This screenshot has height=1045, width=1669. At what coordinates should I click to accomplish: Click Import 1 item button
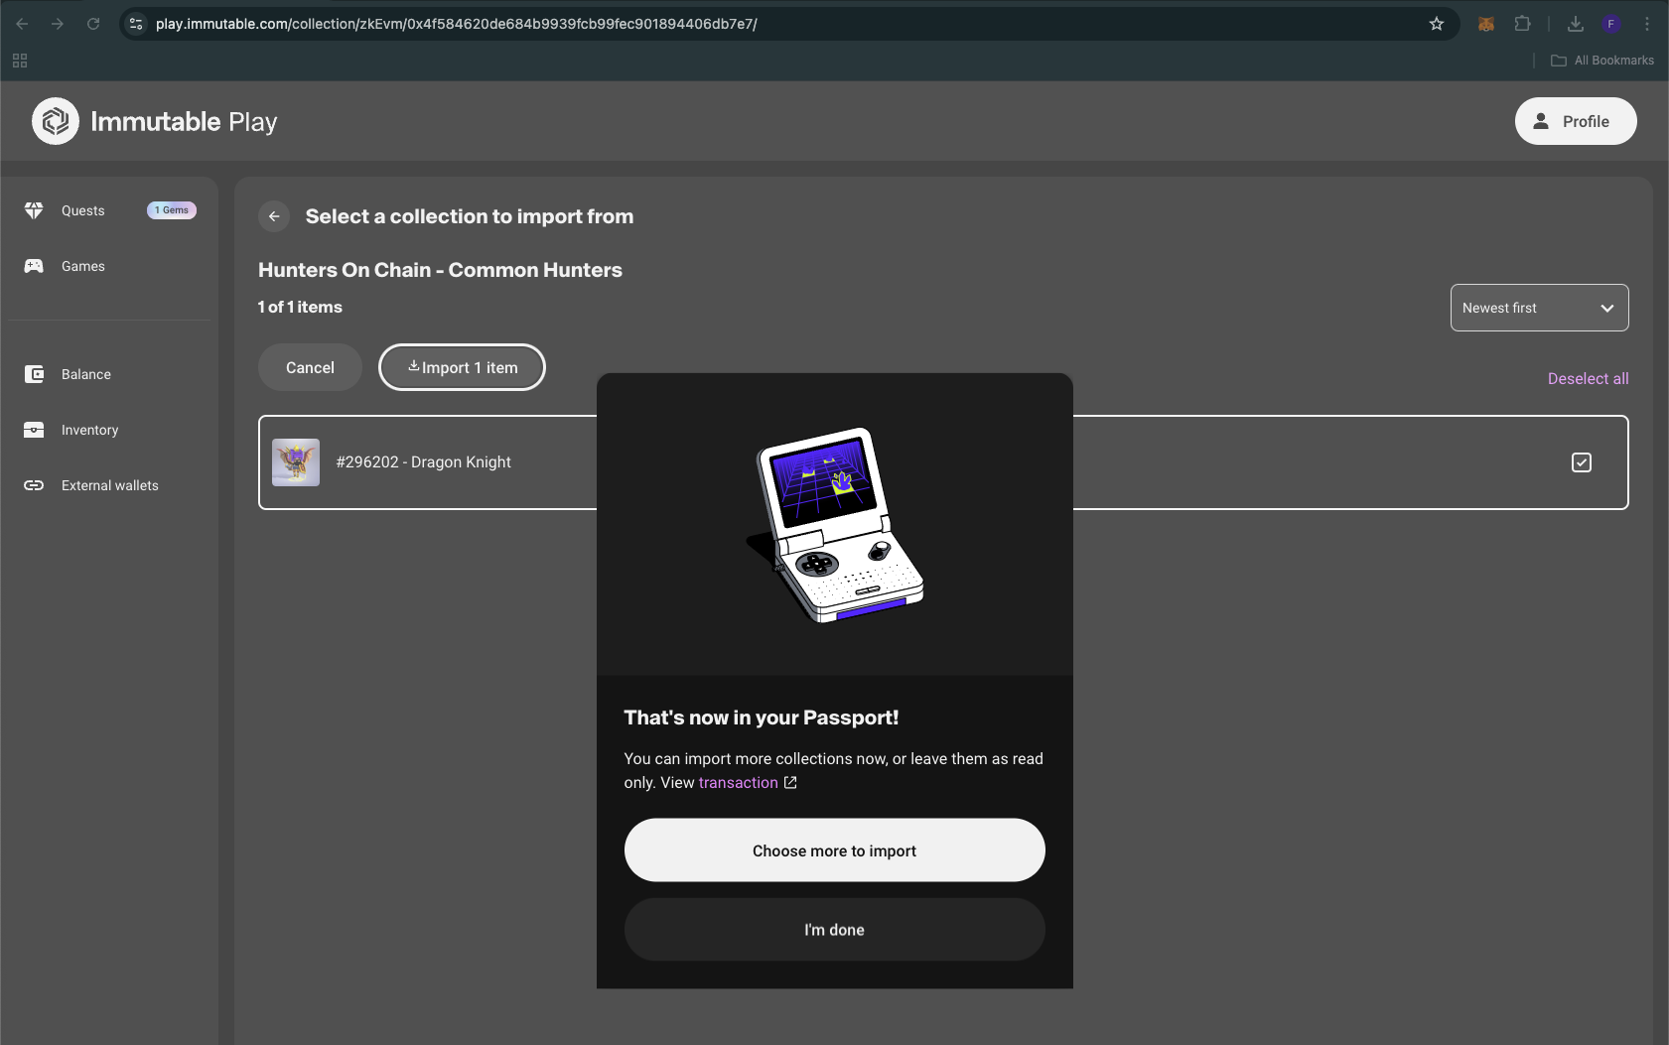pyautogui.click(x=462, y=367)
